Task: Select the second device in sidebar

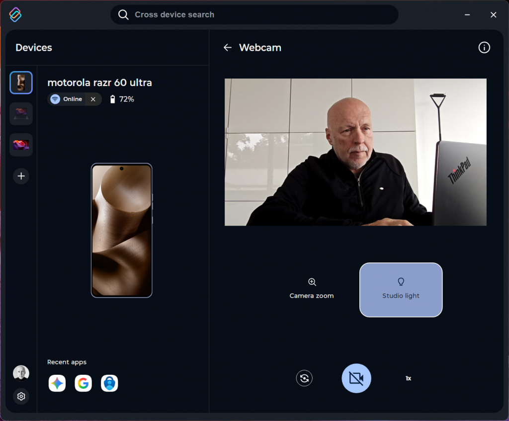Action: click(21, 114)
